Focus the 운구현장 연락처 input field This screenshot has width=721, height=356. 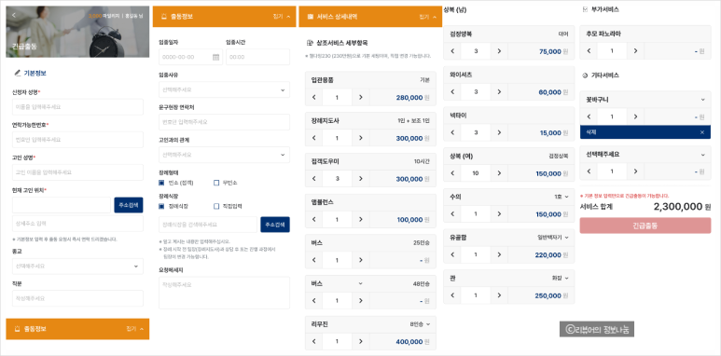tap(224, 122)
